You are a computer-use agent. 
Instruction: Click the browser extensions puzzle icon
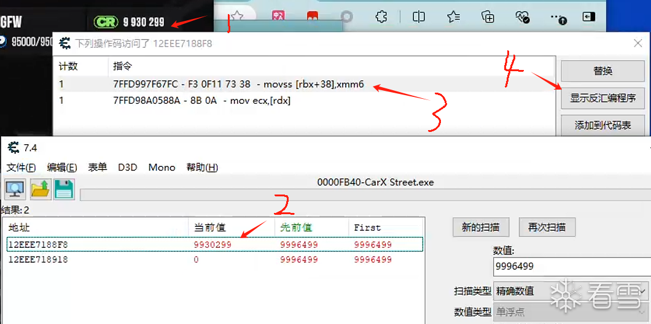[x=381, y=17]
